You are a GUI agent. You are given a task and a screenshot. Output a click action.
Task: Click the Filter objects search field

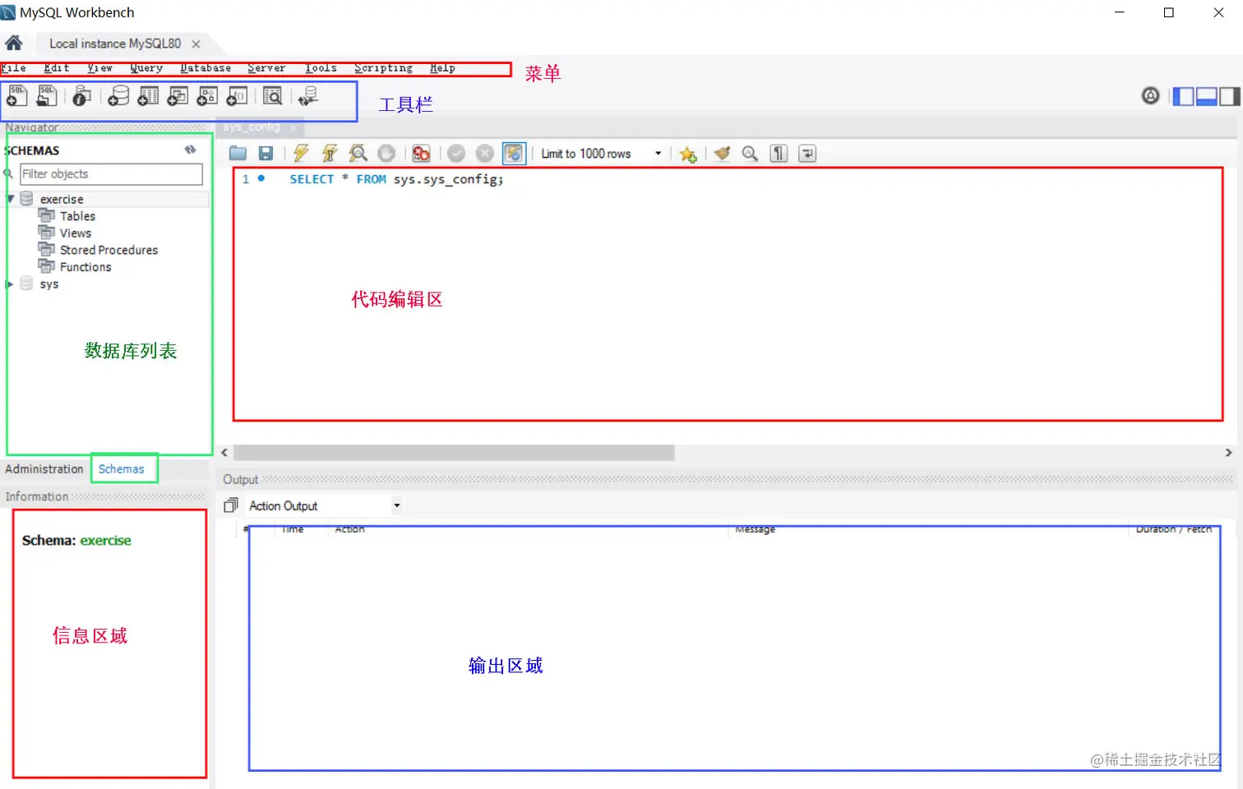pyautogui.click(x=111, y=173)
